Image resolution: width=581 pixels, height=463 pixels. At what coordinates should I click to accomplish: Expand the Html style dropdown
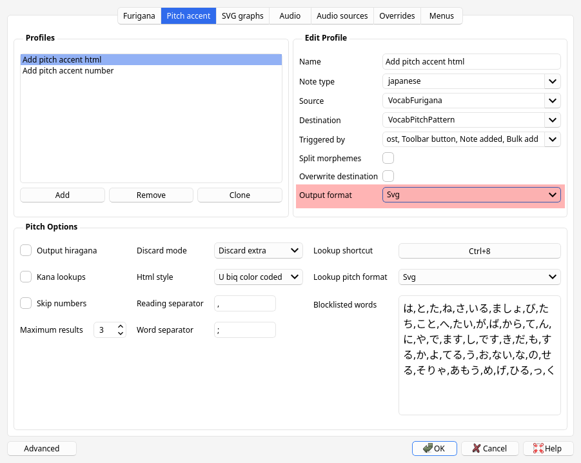tap(257, 277)
